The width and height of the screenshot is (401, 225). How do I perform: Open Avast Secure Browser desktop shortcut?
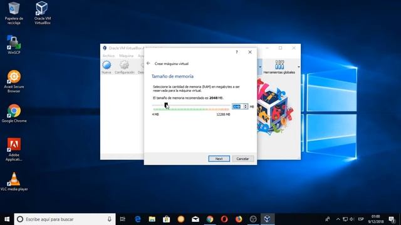click(14, 81)
